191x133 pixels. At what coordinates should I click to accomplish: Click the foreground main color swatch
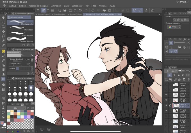[x=2, y=123]
